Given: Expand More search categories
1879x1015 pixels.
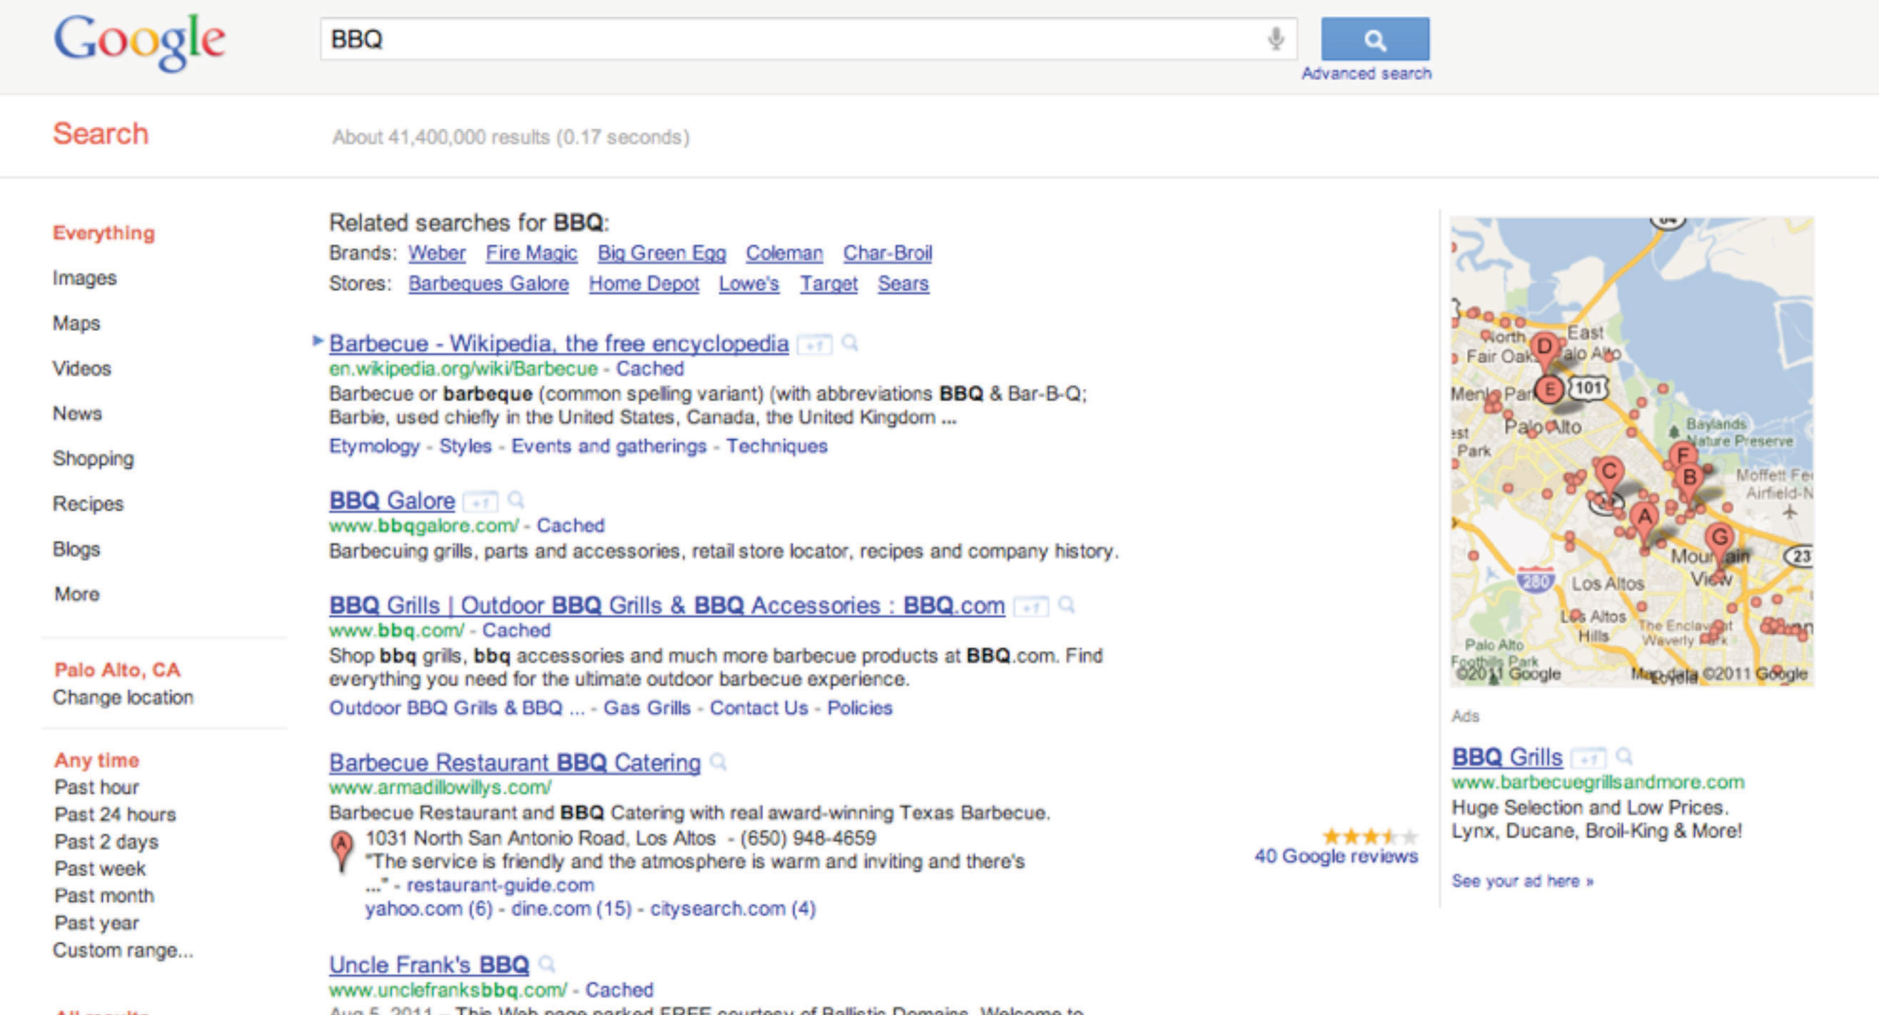Looking at the screenshot, I should pyautogui.click(x=77, y=595).
